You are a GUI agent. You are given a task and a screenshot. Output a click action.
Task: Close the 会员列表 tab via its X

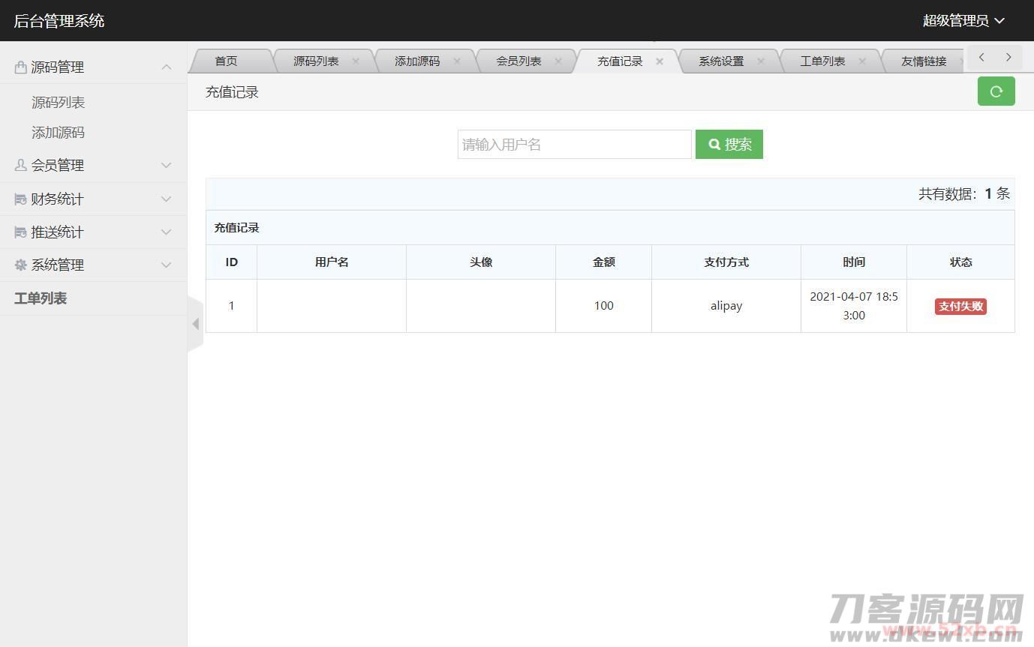pos(558,61)
